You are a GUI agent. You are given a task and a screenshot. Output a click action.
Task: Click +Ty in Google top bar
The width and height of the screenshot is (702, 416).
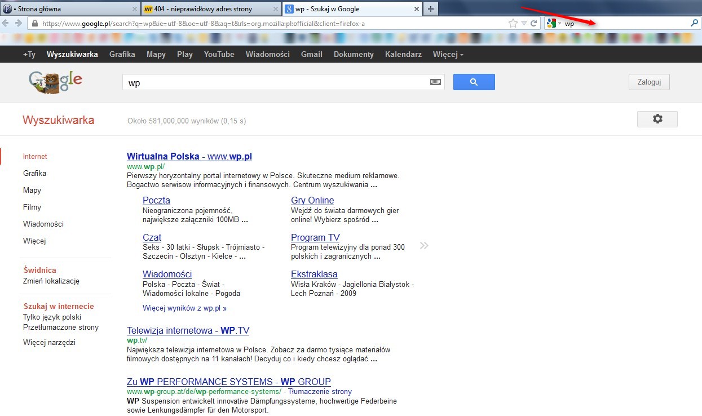pos(29,55)
